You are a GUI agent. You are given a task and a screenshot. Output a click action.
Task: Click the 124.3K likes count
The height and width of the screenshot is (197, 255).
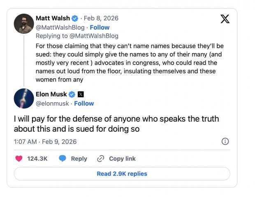37,159
